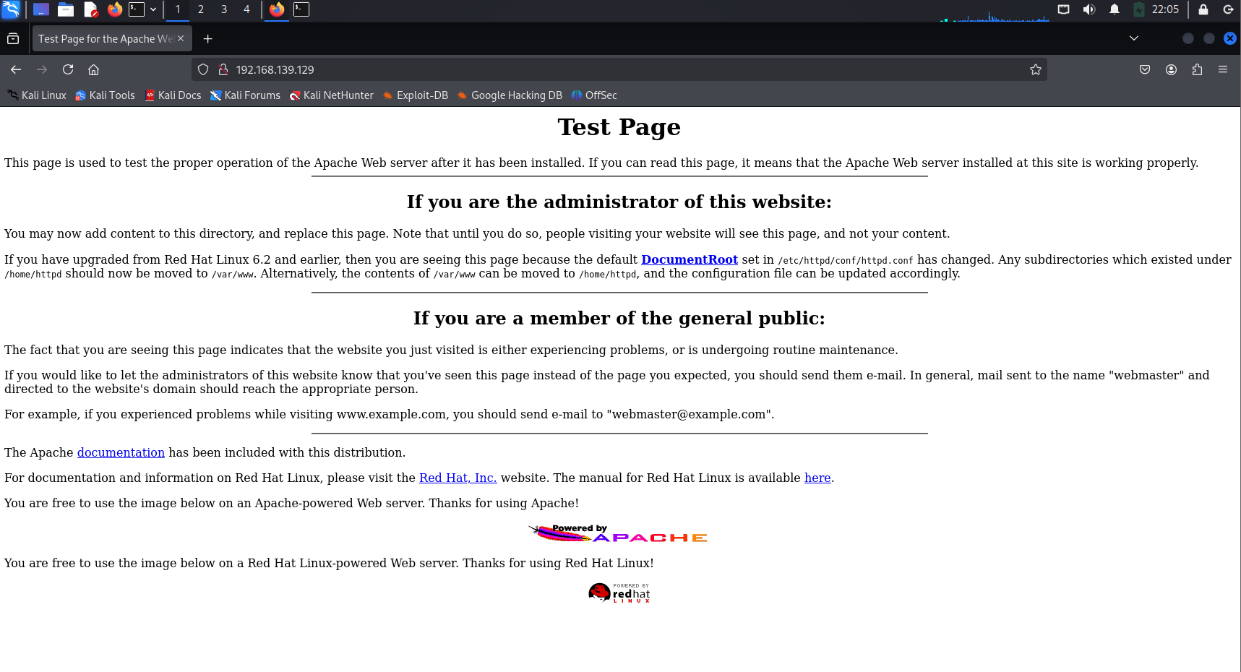Image resolution: width=1241 pixels, height=672 pixels.
Task: Focus the running terminal window in the taskbar
Action: coord(301,9)
